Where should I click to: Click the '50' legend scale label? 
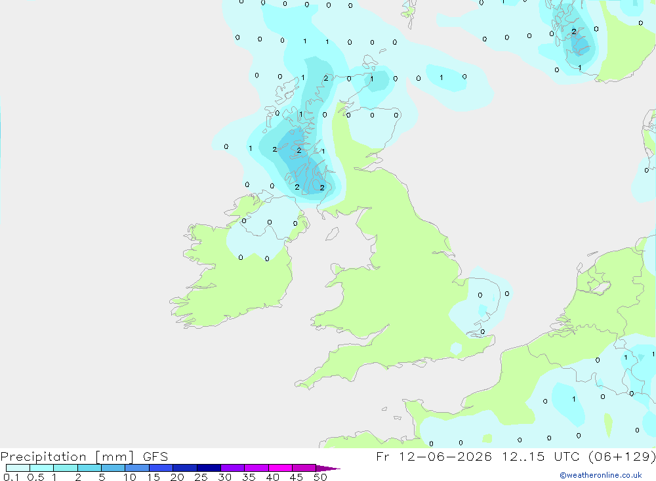click(x=320, y=477)
